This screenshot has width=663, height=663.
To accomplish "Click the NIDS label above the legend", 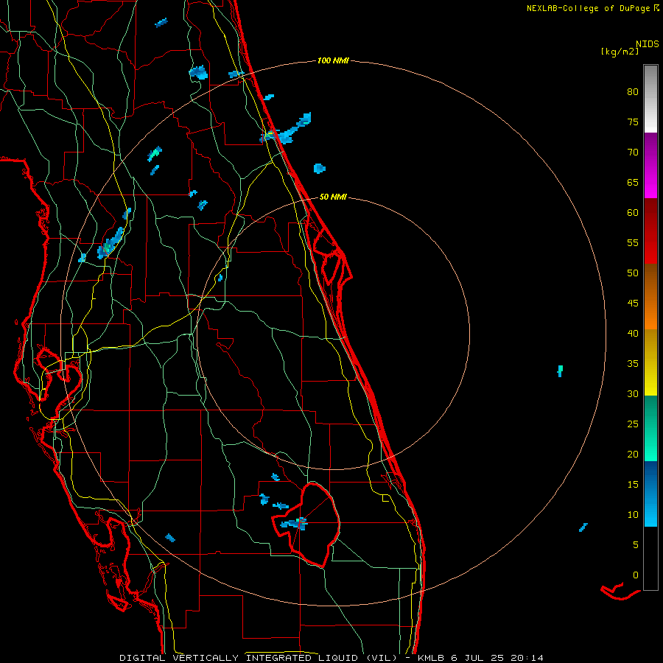I will (647, 44).
